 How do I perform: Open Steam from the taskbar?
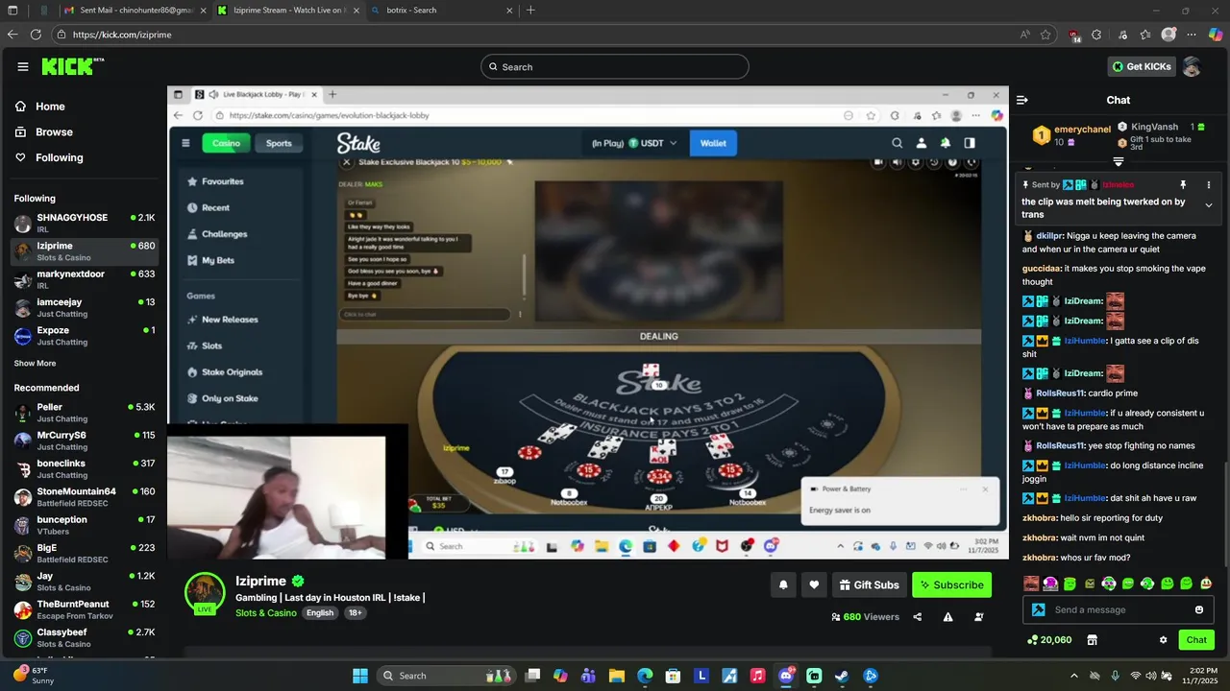[842, 676]
